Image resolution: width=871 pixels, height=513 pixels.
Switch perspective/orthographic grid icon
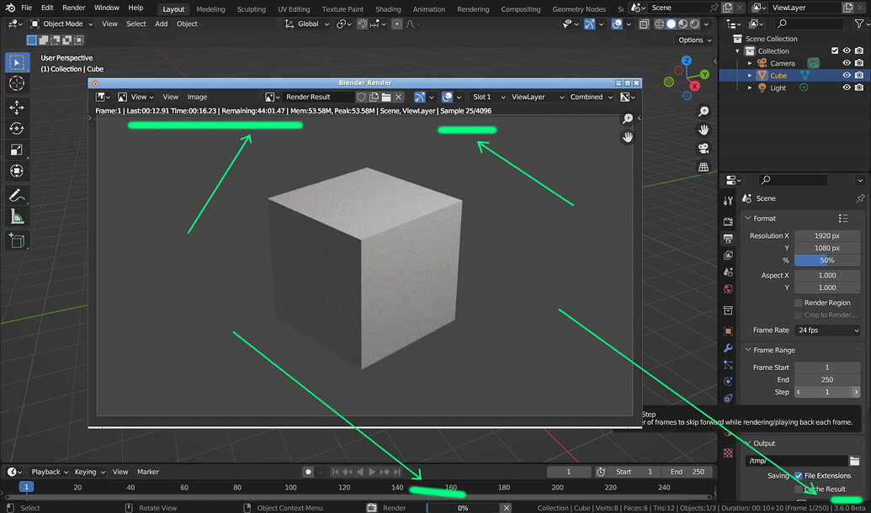pos(704,167)
